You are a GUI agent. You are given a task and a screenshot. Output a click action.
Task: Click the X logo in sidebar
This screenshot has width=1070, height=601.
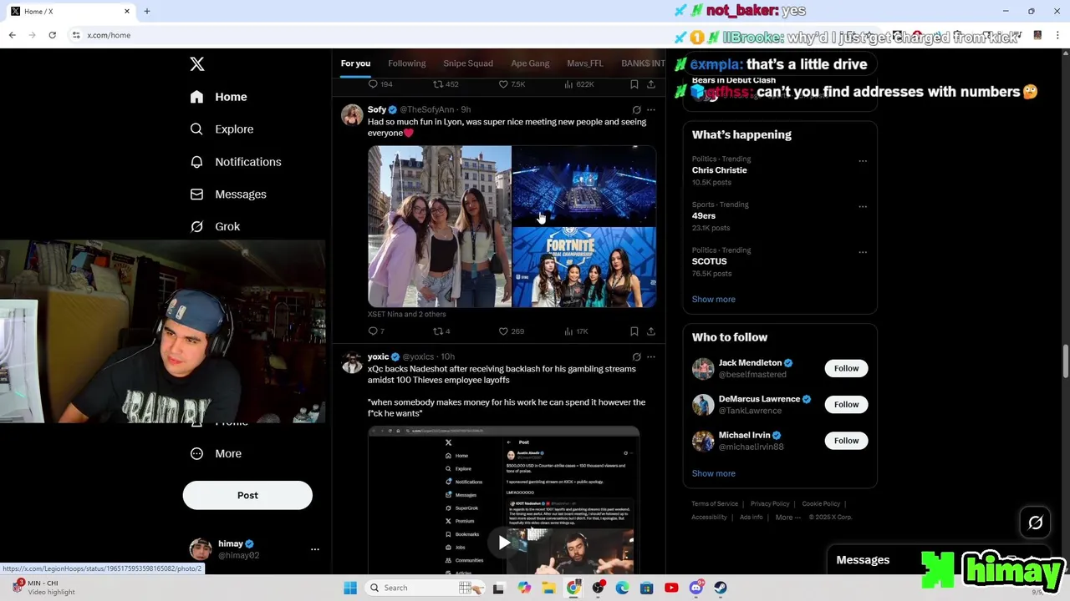197,64
